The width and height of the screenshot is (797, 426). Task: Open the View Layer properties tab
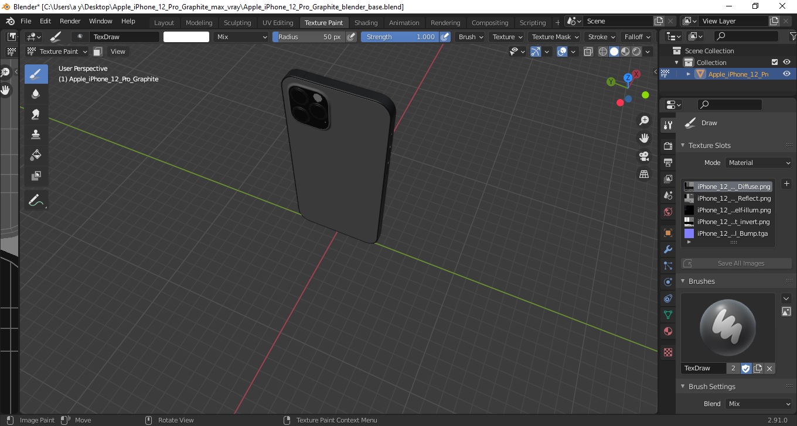click(667, 178)
